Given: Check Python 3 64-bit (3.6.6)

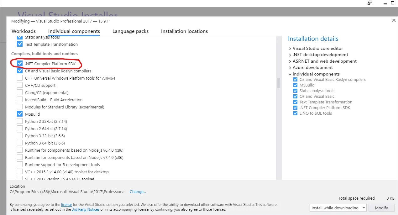Looking at the screenshot, I should 20,143.
